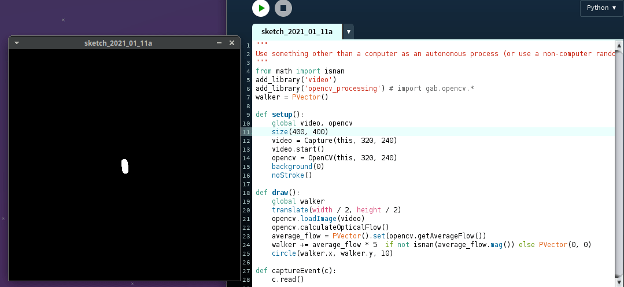This screenshot has height=287, width=624.
Task: Click the add_library('video') line
Action: [296, 80]
